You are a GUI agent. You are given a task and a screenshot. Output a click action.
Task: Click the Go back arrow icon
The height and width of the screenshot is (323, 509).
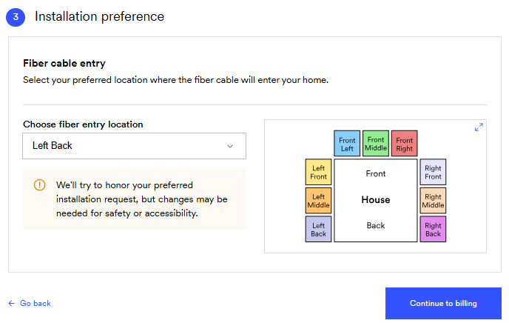(x=11, y=304)
